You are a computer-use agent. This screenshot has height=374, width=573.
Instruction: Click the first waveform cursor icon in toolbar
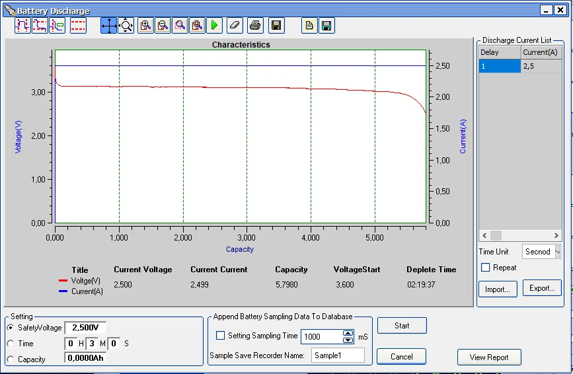(x=22, y=26)
